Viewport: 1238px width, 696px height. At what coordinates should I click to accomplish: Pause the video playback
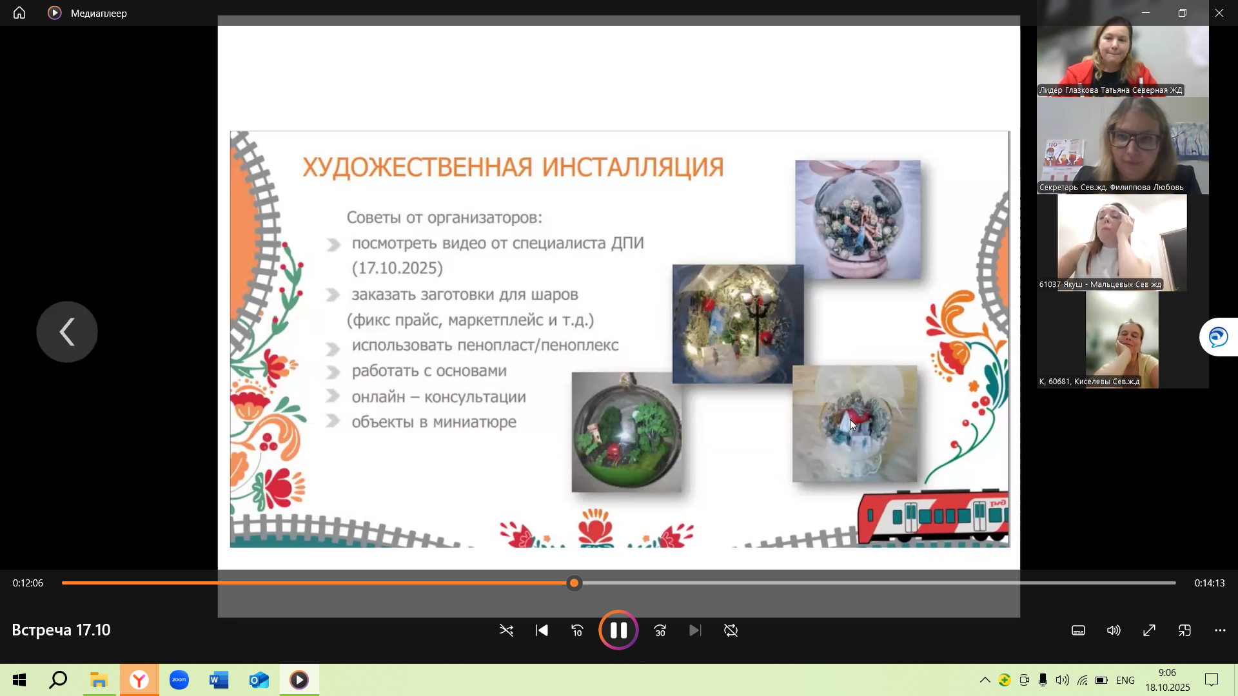618,630
